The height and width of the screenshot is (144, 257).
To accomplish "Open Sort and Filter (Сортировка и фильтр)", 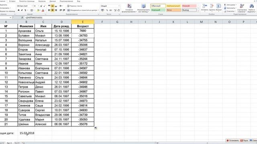I will pyautogui.click(x=242, y=8).
